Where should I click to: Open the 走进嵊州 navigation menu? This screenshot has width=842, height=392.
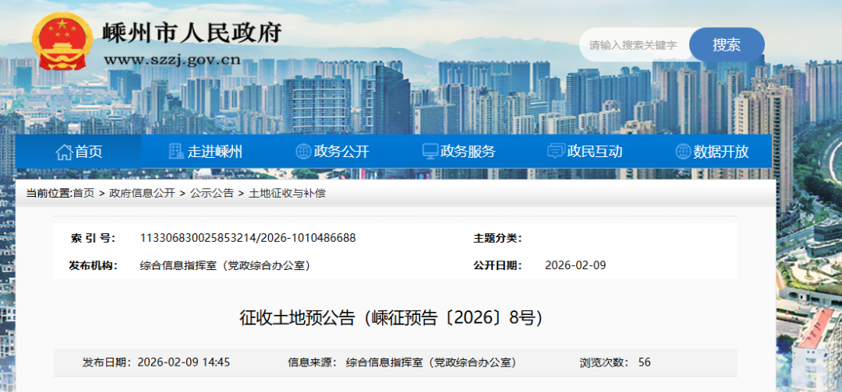coord(214,152)
